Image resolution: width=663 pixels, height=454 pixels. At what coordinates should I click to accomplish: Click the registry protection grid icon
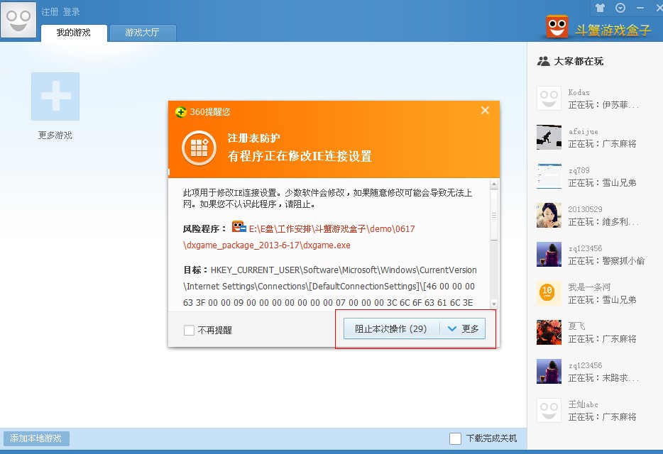click(x=199, y=148)
